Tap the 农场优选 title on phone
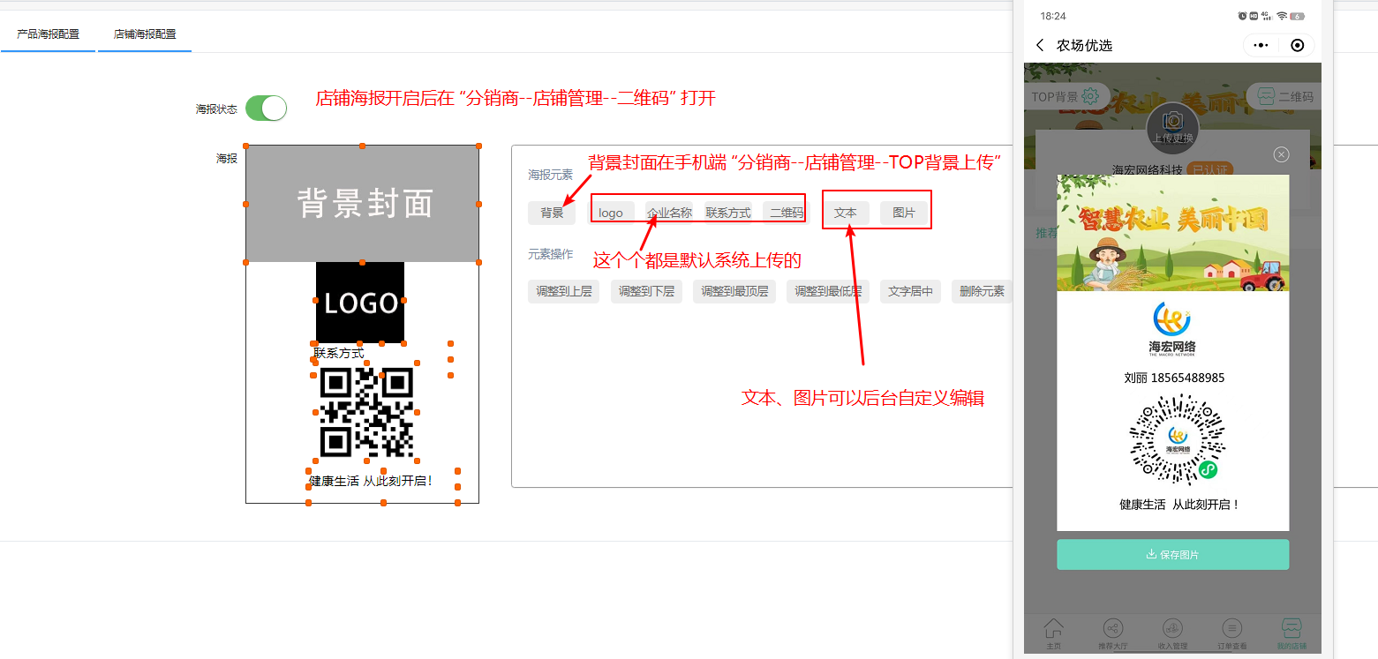 1084,46
